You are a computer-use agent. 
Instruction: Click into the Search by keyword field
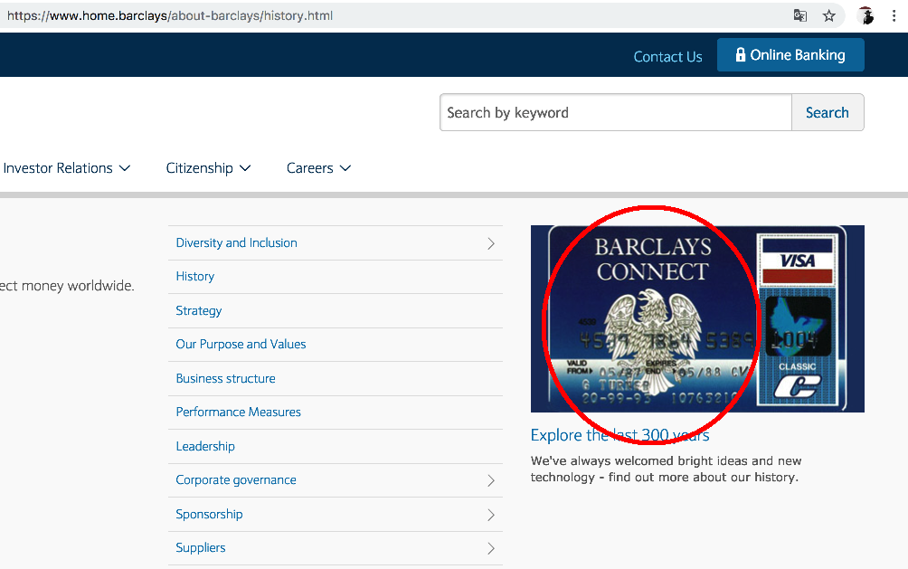coord(616,112)
